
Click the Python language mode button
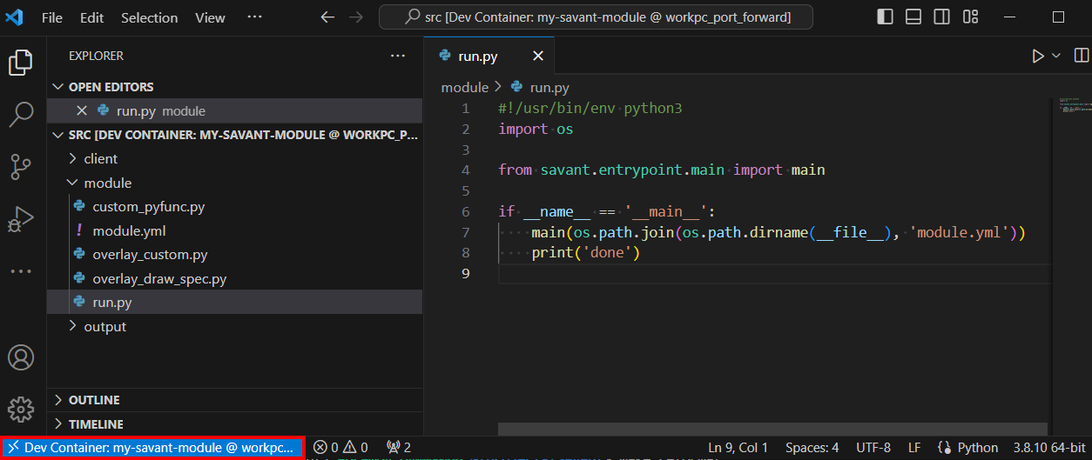click(977, 448)
